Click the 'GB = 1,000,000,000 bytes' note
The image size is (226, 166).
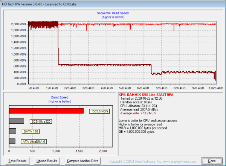tap(136, 132)
